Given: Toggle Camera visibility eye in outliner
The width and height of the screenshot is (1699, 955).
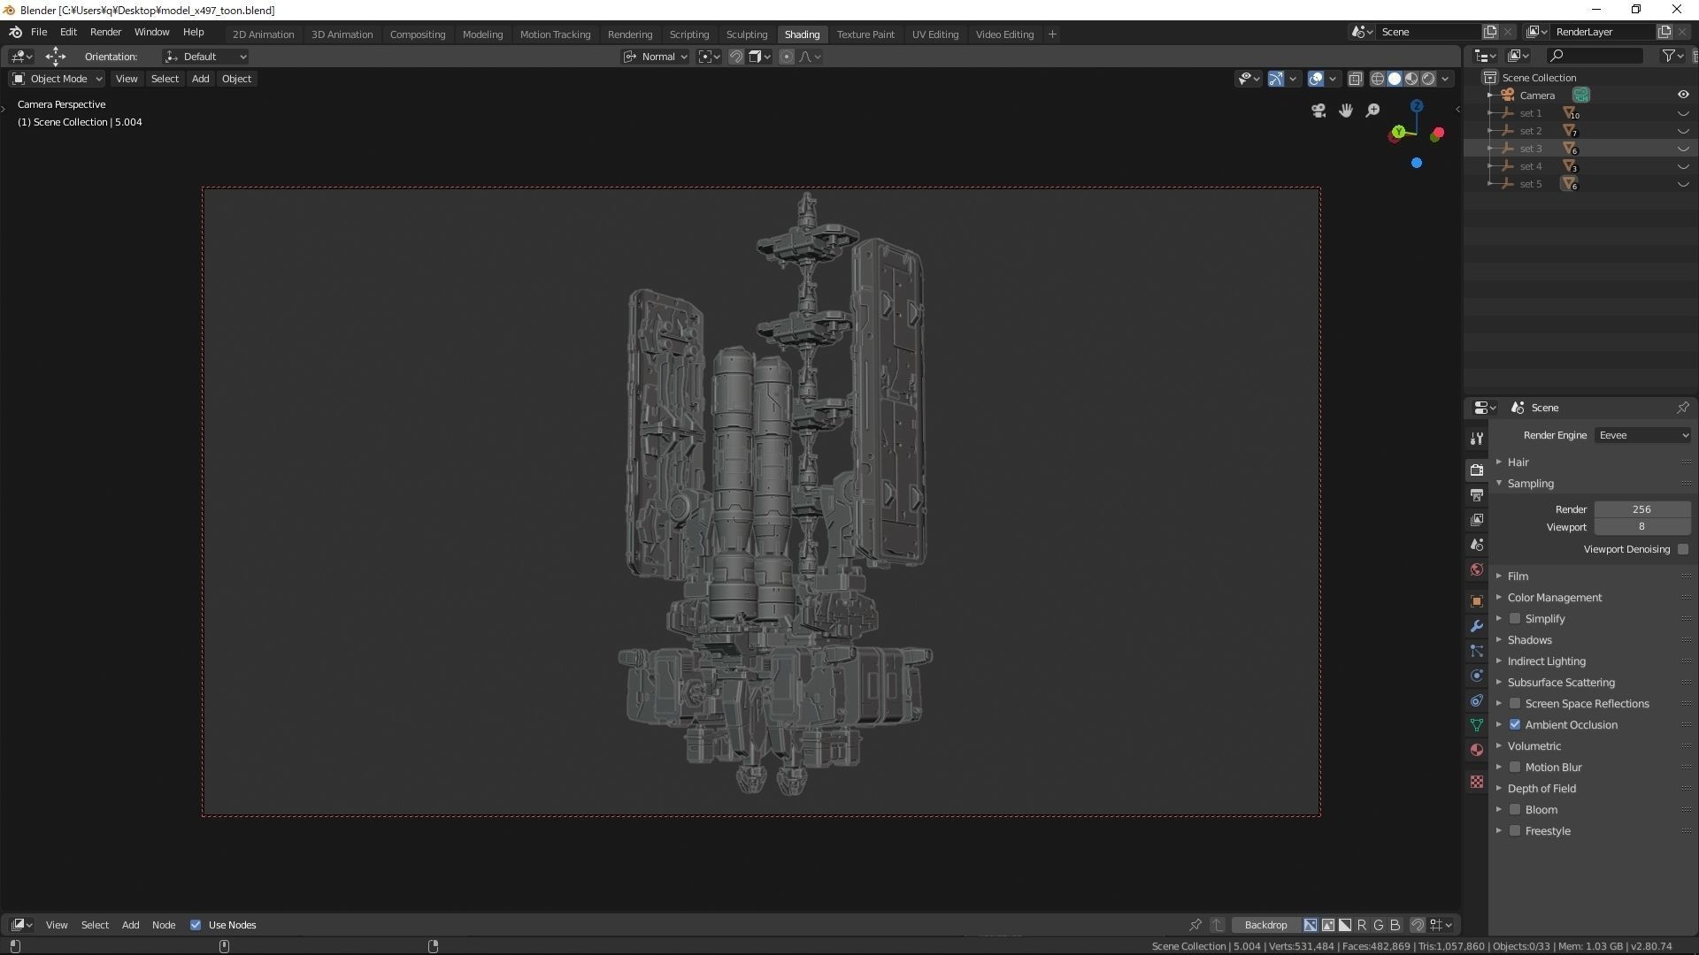Looking at the screenshot, I should click(1683, 95).
